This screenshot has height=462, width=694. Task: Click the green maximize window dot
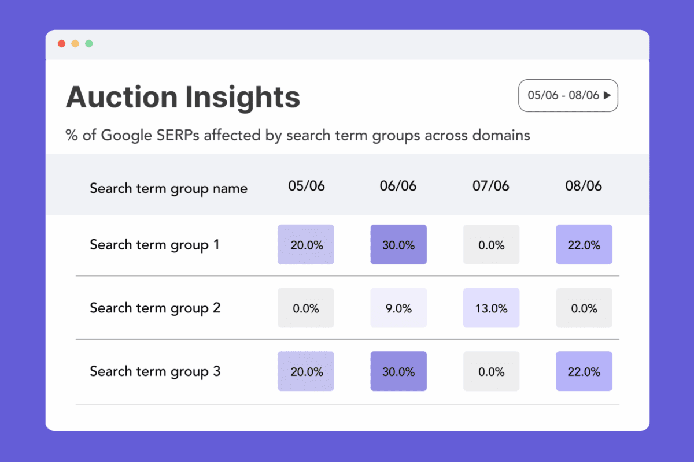click(x=89, y=44)
